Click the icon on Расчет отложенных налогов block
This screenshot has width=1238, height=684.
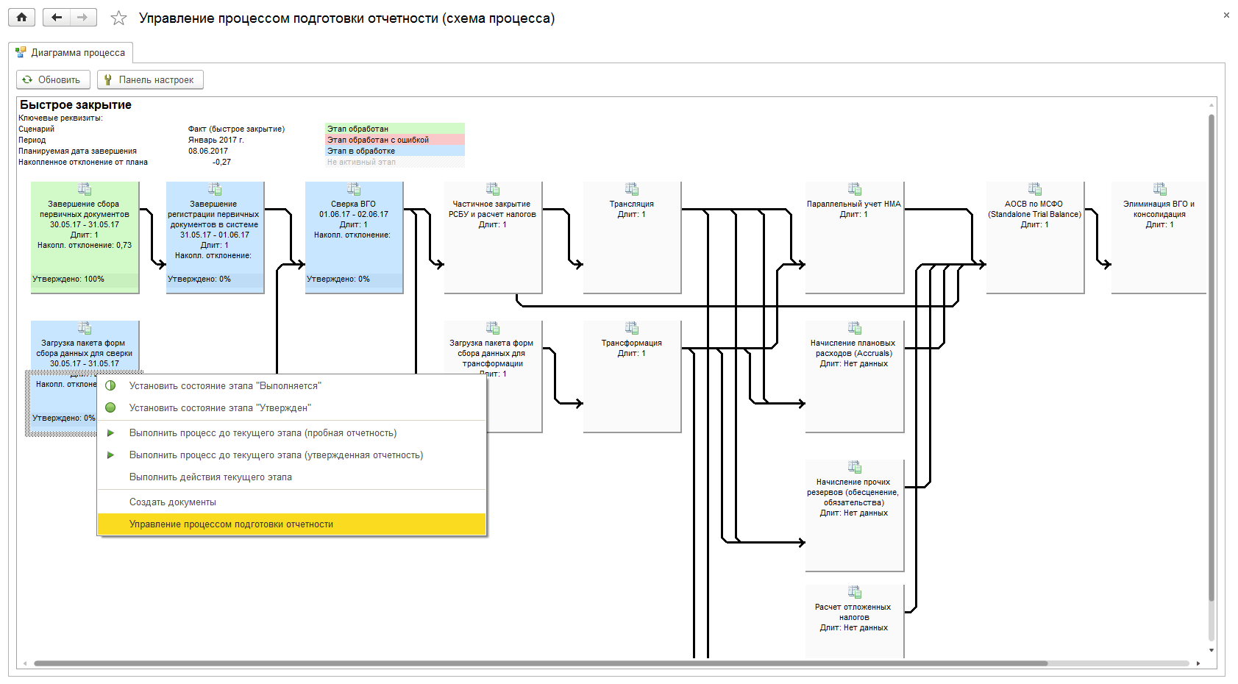pos(854,593)
